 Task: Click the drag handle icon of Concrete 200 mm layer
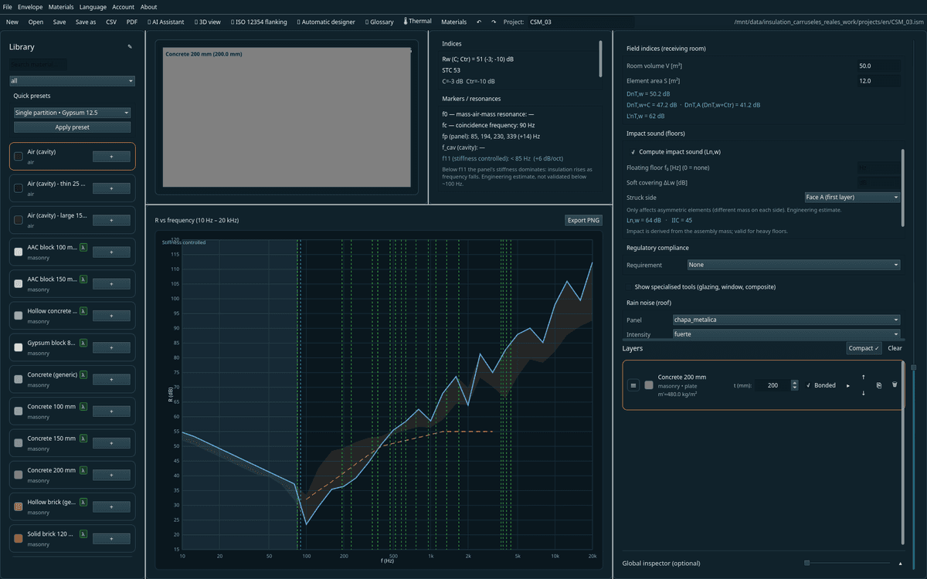(x=633, y=385)
